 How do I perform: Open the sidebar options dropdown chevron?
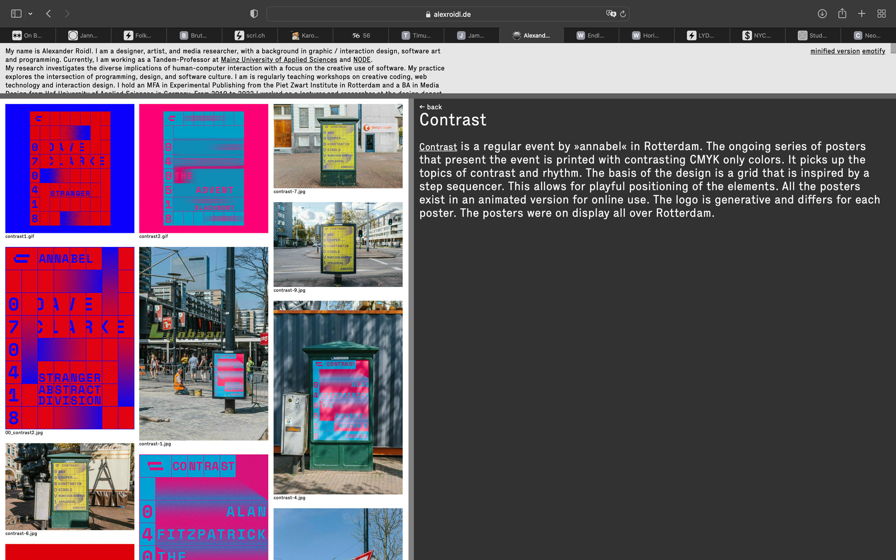tap(30, 14)
